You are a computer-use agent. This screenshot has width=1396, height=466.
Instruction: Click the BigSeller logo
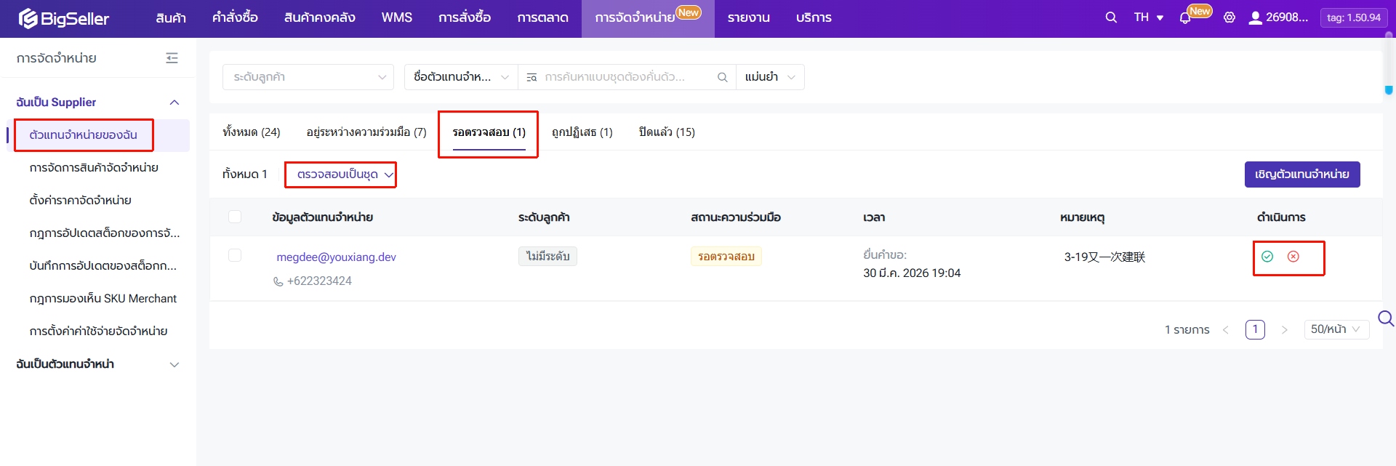pyautogui.click(x=64, y=18)
